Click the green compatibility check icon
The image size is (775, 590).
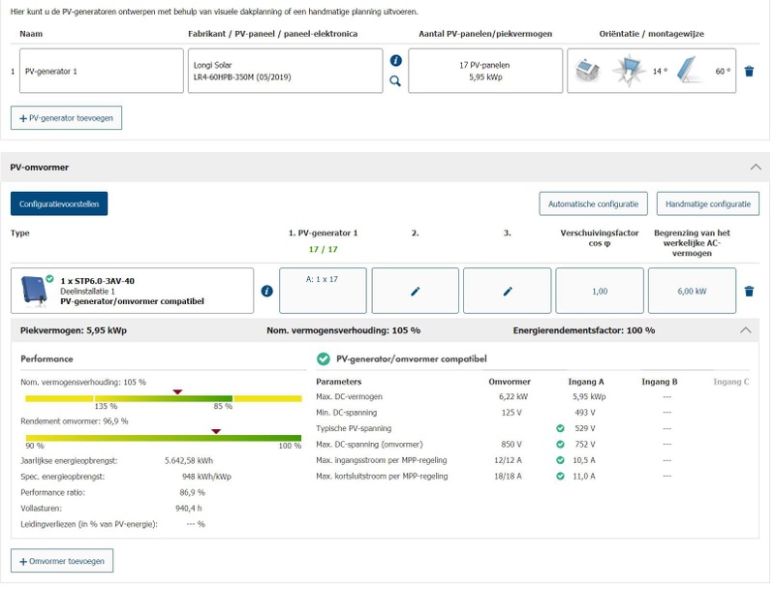pos(325,360)
